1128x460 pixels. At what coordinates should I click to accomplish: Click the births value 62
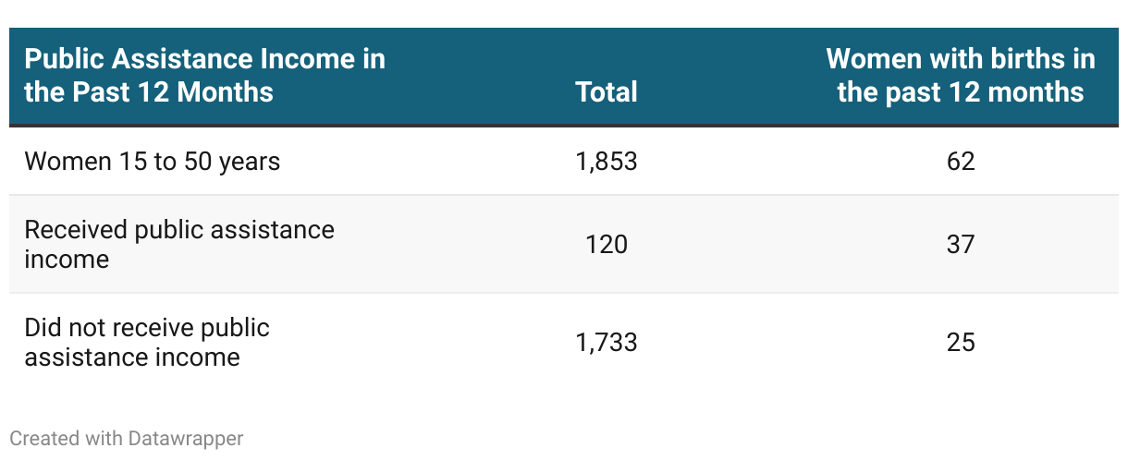point(961,162)
